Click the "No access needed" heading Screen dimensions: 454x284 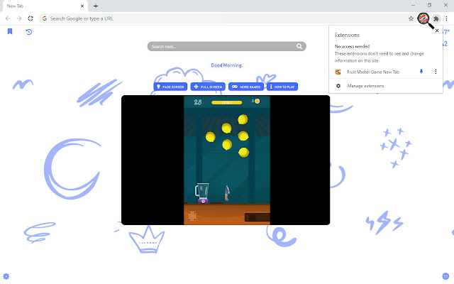coord(352,46)
